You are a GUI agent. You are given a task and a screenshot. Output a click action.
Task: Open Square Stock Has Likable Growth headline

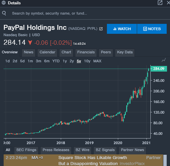coord(93,161)
